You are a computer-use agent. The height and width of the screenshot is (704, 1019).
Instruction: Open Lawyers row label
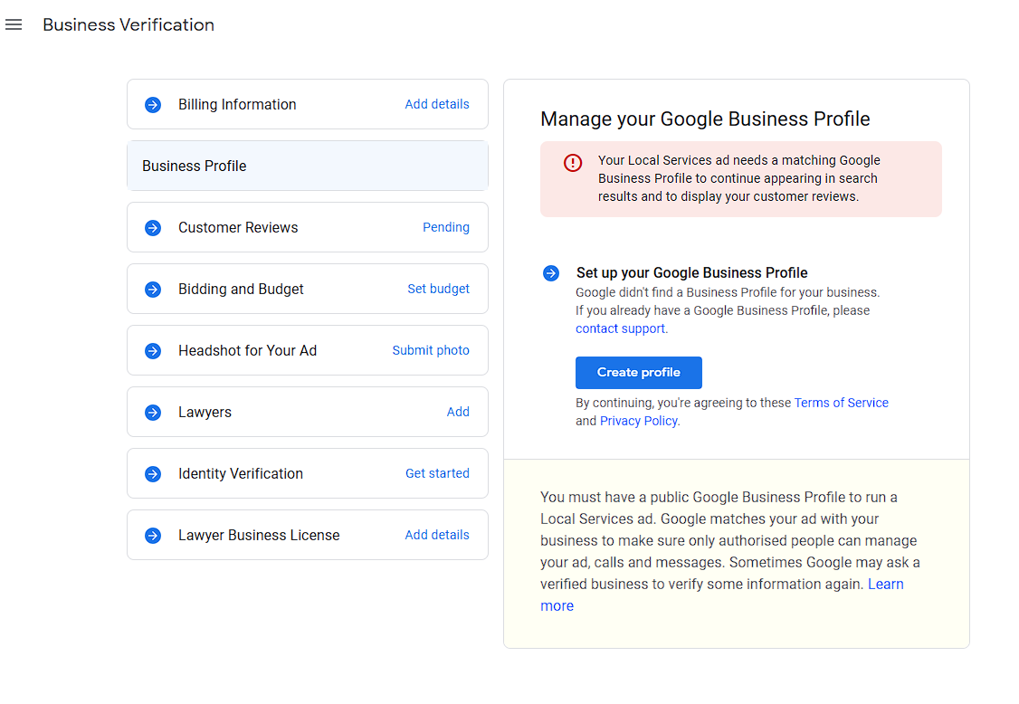tap(205, 412)
